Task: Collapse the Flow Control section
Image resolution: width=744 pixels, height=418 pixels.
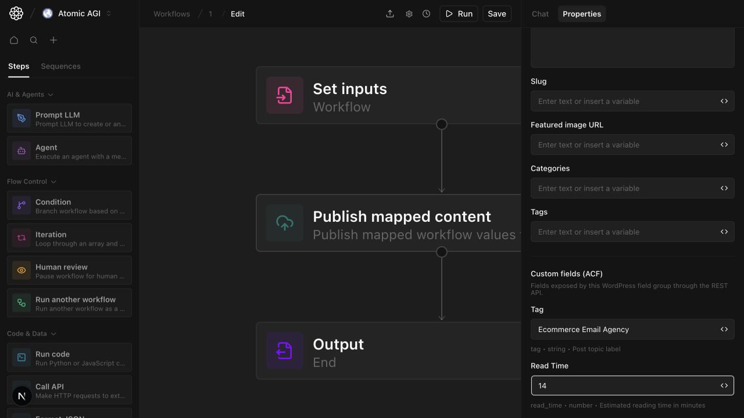Action: pyautogui.click(x=31, y=182)
